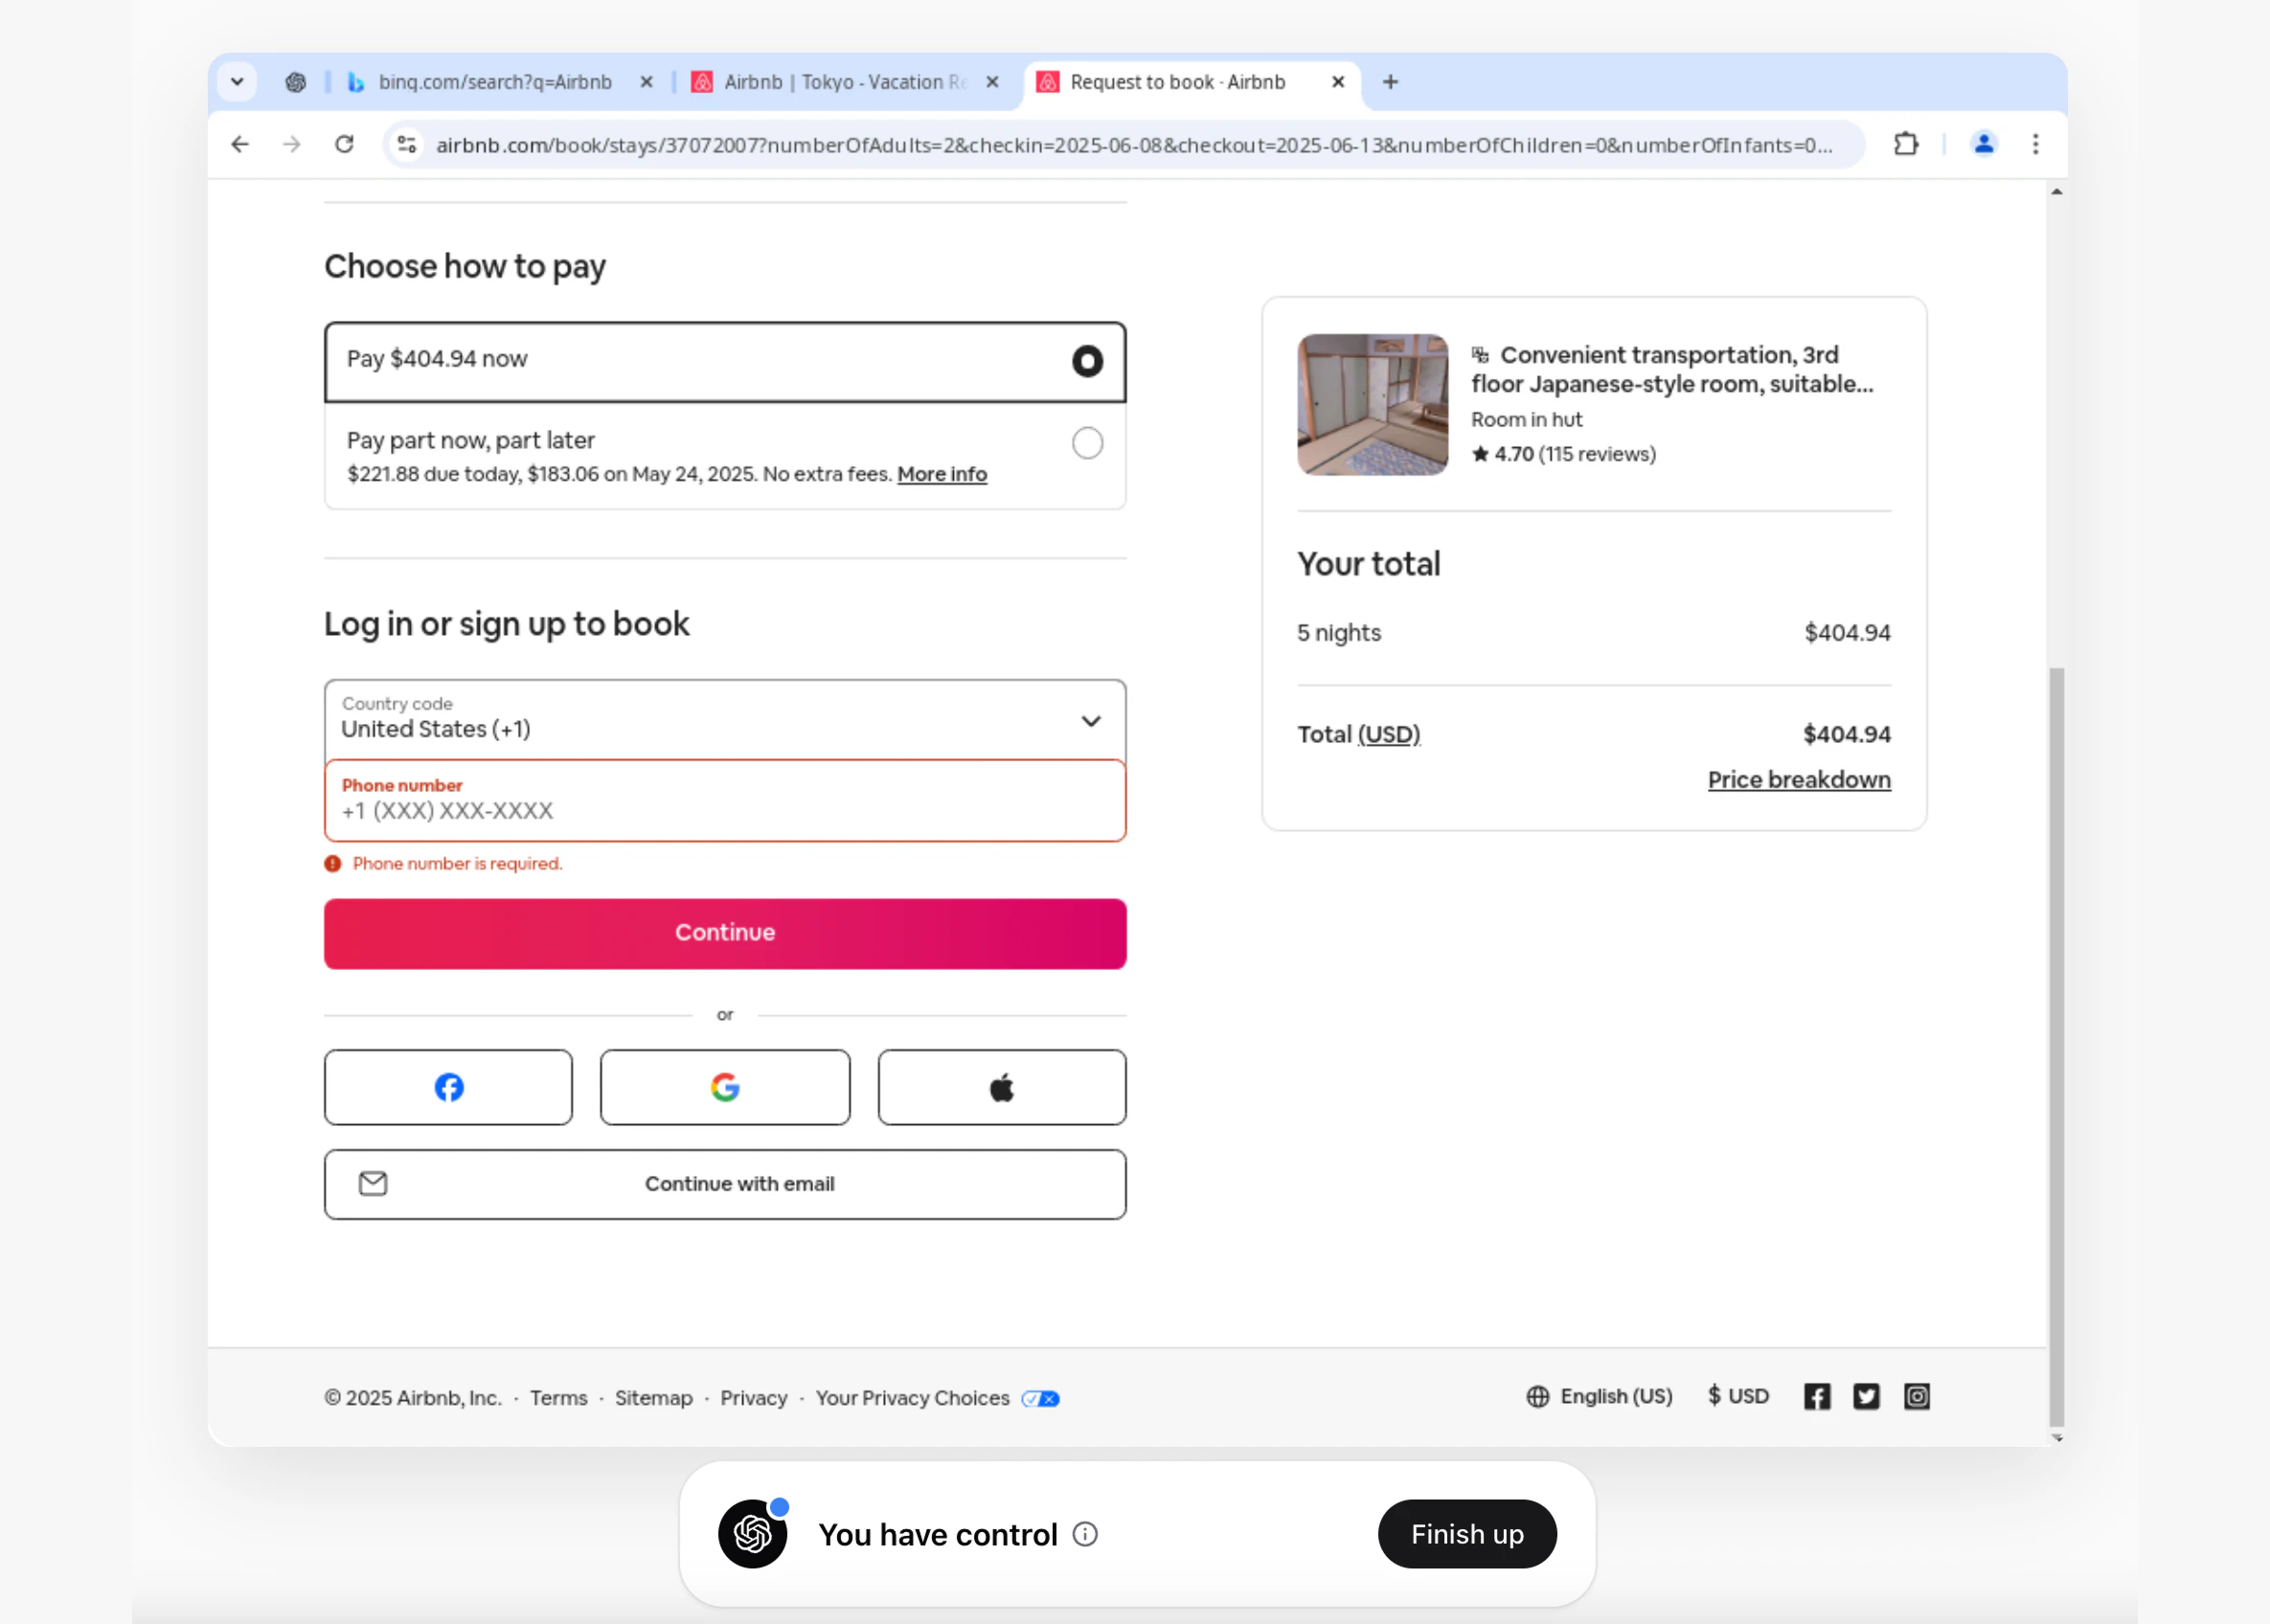Click the ChatGPT logo in control bar
The image size is (2270, 1624).
click(x=752, y=1533)
